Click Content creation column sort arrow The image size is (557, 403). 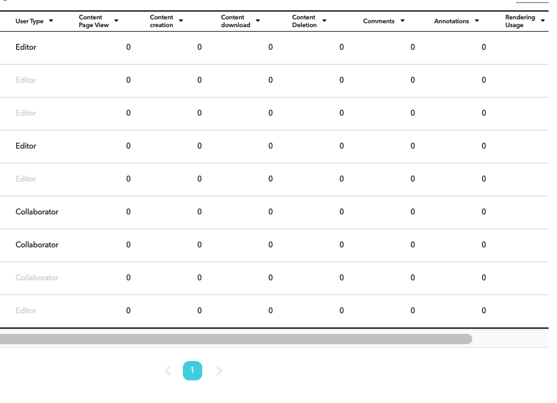181,21
